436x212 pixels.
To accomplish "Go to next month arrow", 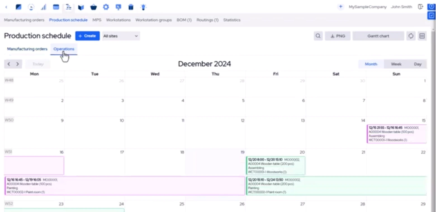I will tap(17, 64).
